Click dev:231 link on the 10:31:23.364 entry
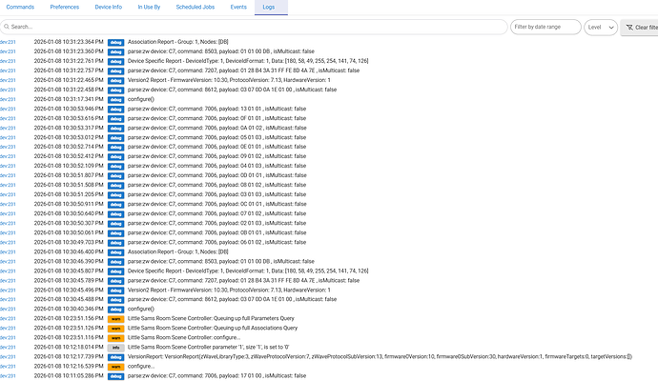658x381 pixels. 9,43
